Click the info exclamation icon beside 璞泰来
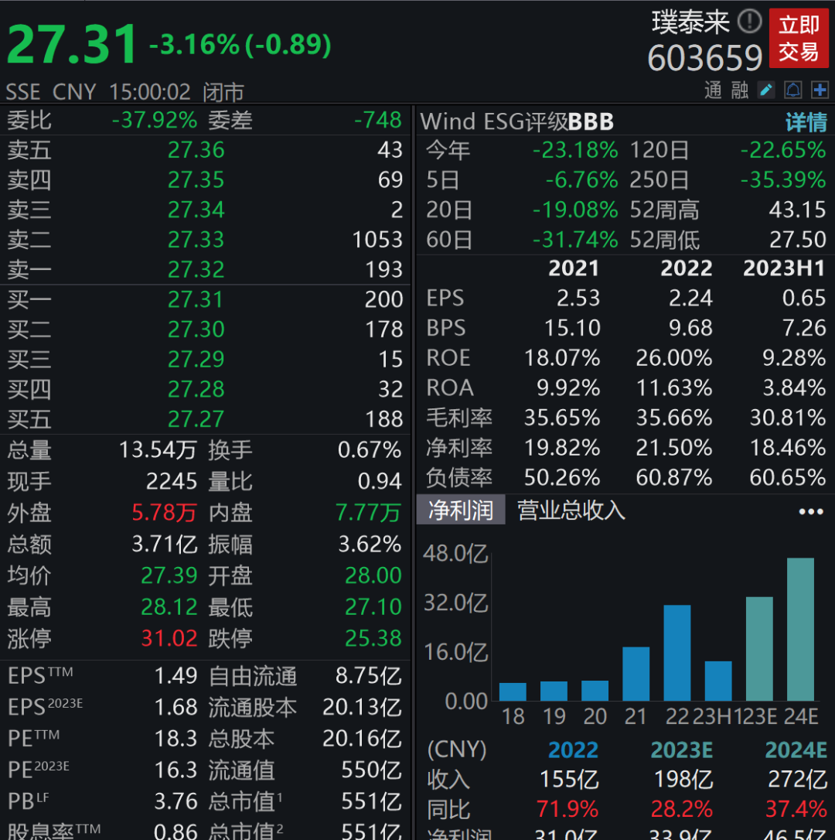The width and height of the screenshot is (835, 840). pos(749,21)
